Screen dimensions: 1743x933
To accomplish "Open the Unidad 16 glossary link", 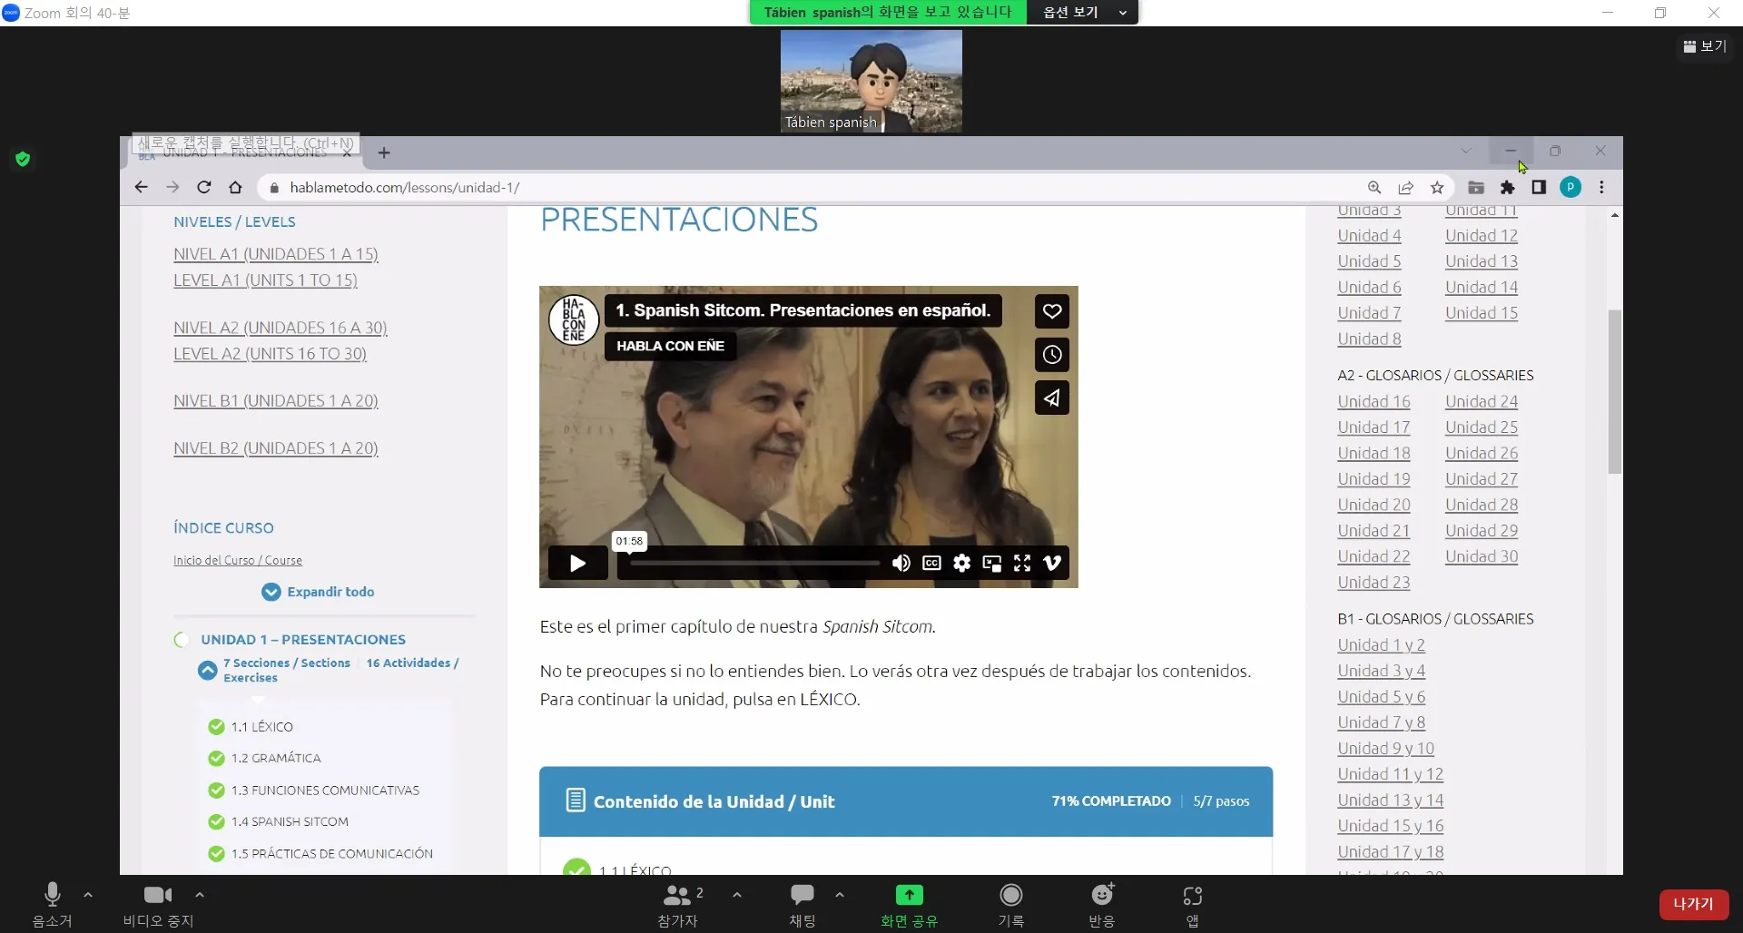I will (x=1373, y=401).
